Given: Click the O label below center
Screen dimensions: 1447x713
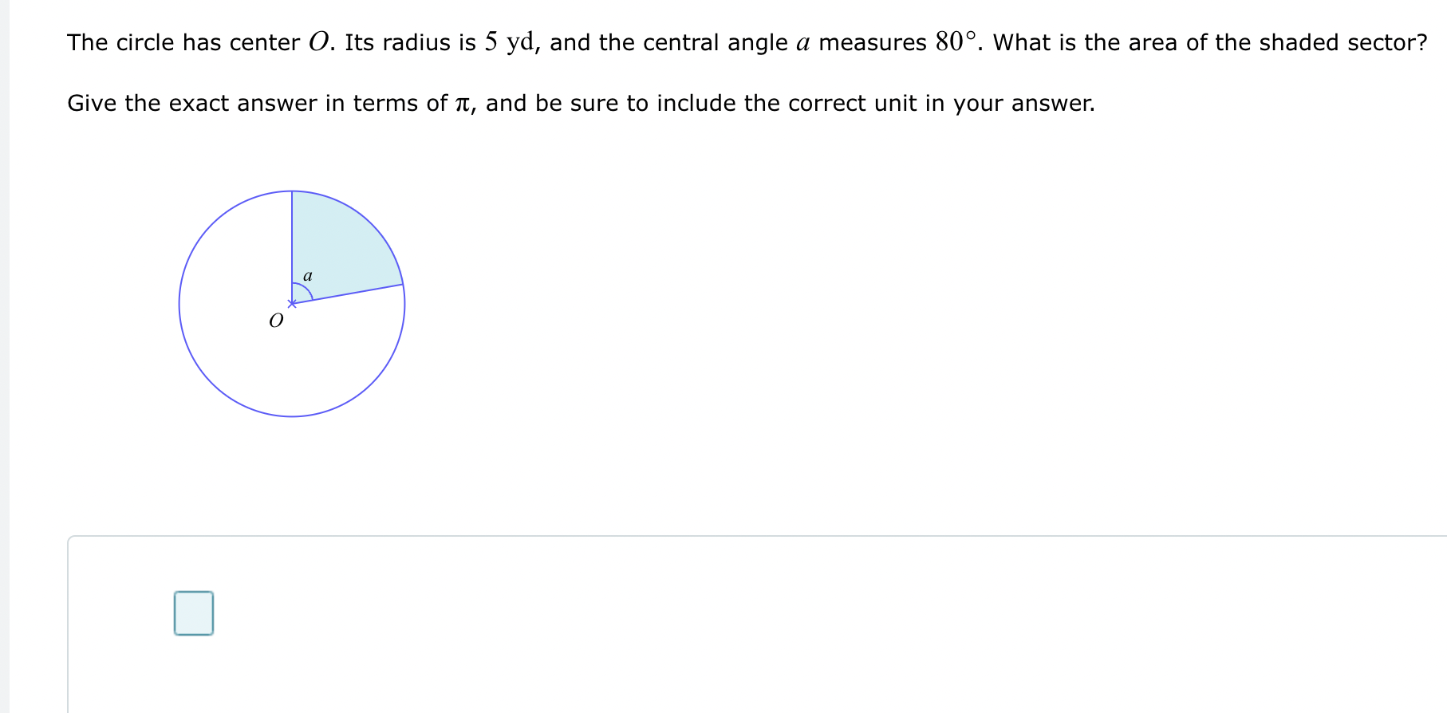Looking at the screenshot, I should [x=276, y=321].
